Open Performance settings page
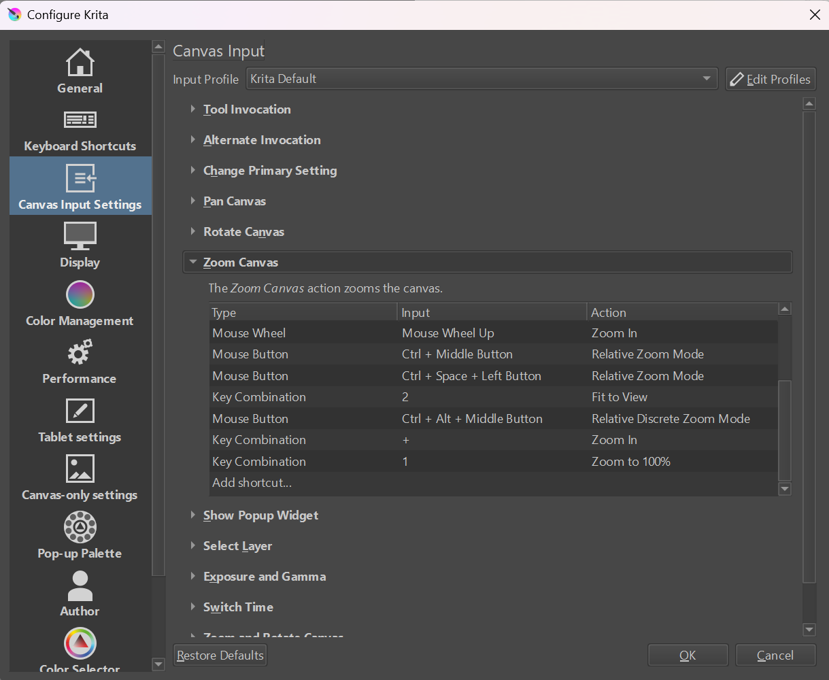 coord(80,361)
